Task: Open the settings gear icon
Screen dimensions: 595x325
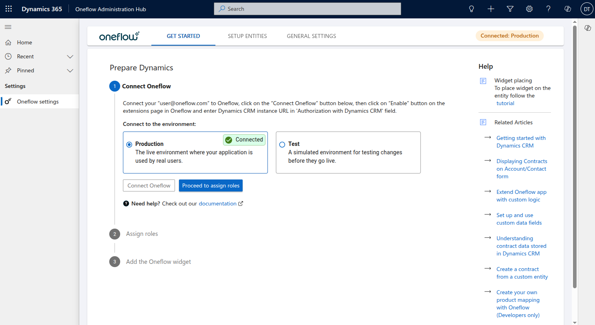Action: tap(529, 9)
